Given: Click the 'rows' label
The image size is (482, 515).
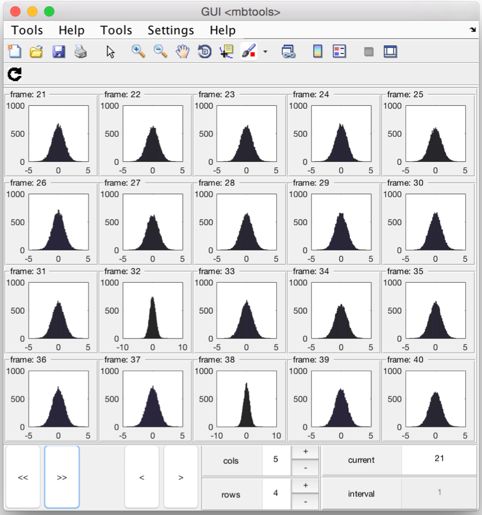Looking at the screenshot, I should pyautogui.click(x=231, y=495).
